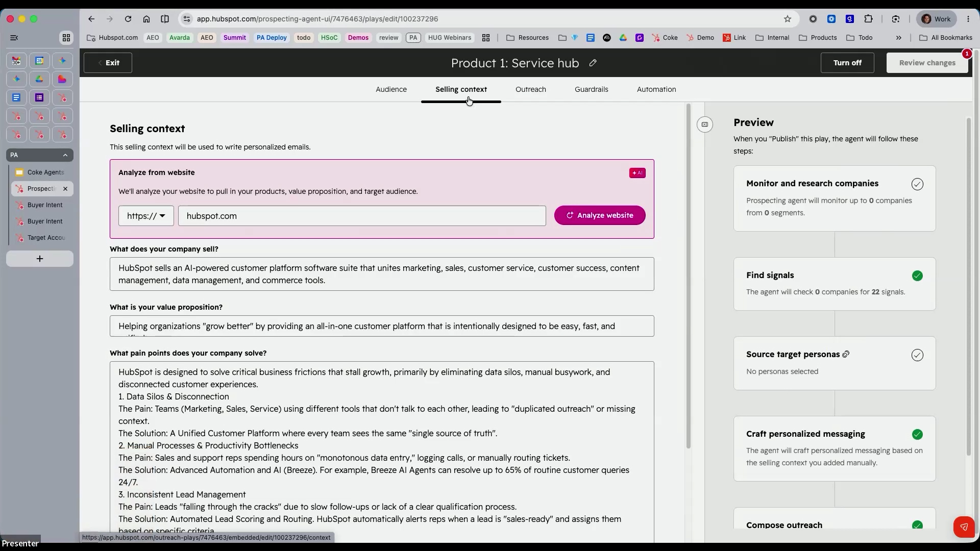Image resolution: width=980 pixels, height=551 pixels.
Task: Click the link icon beside Source target personas
Action: [846, 354]
